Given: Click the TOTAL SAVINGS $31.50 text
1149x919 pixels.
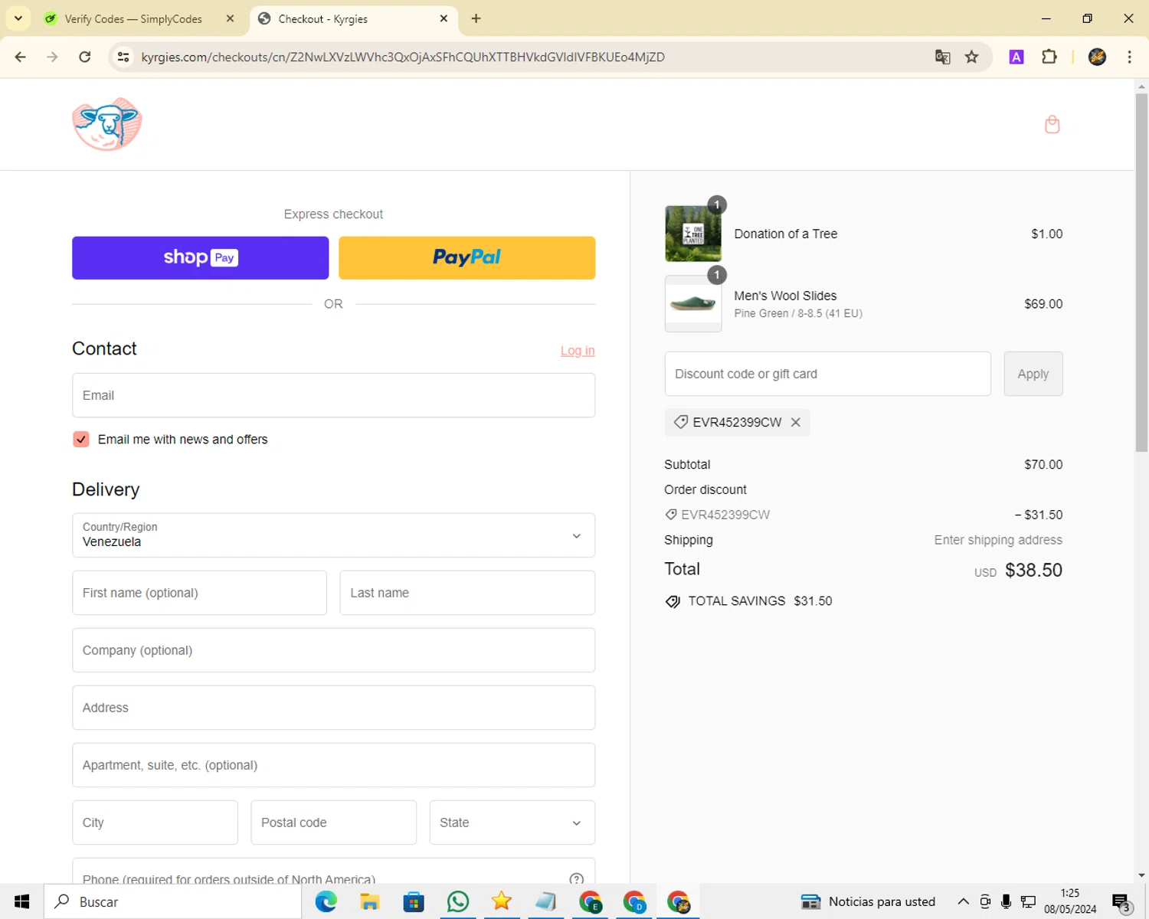Looking at the screenshot, I should tap(760, 601).
